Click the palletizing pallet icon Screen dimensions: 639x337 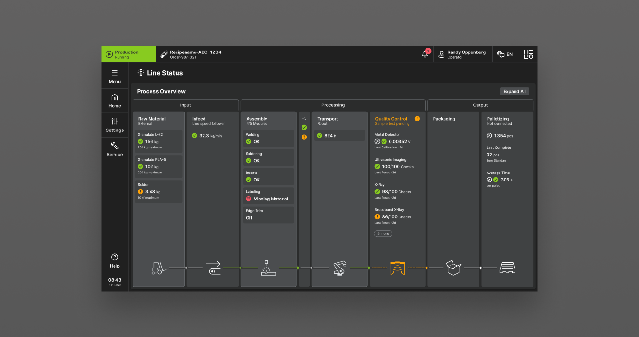tap(507, 268)
